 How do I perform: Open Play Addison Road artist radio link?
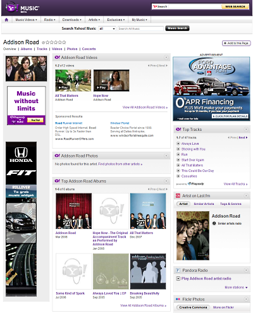pyautogui.click(x=206, y=278)
